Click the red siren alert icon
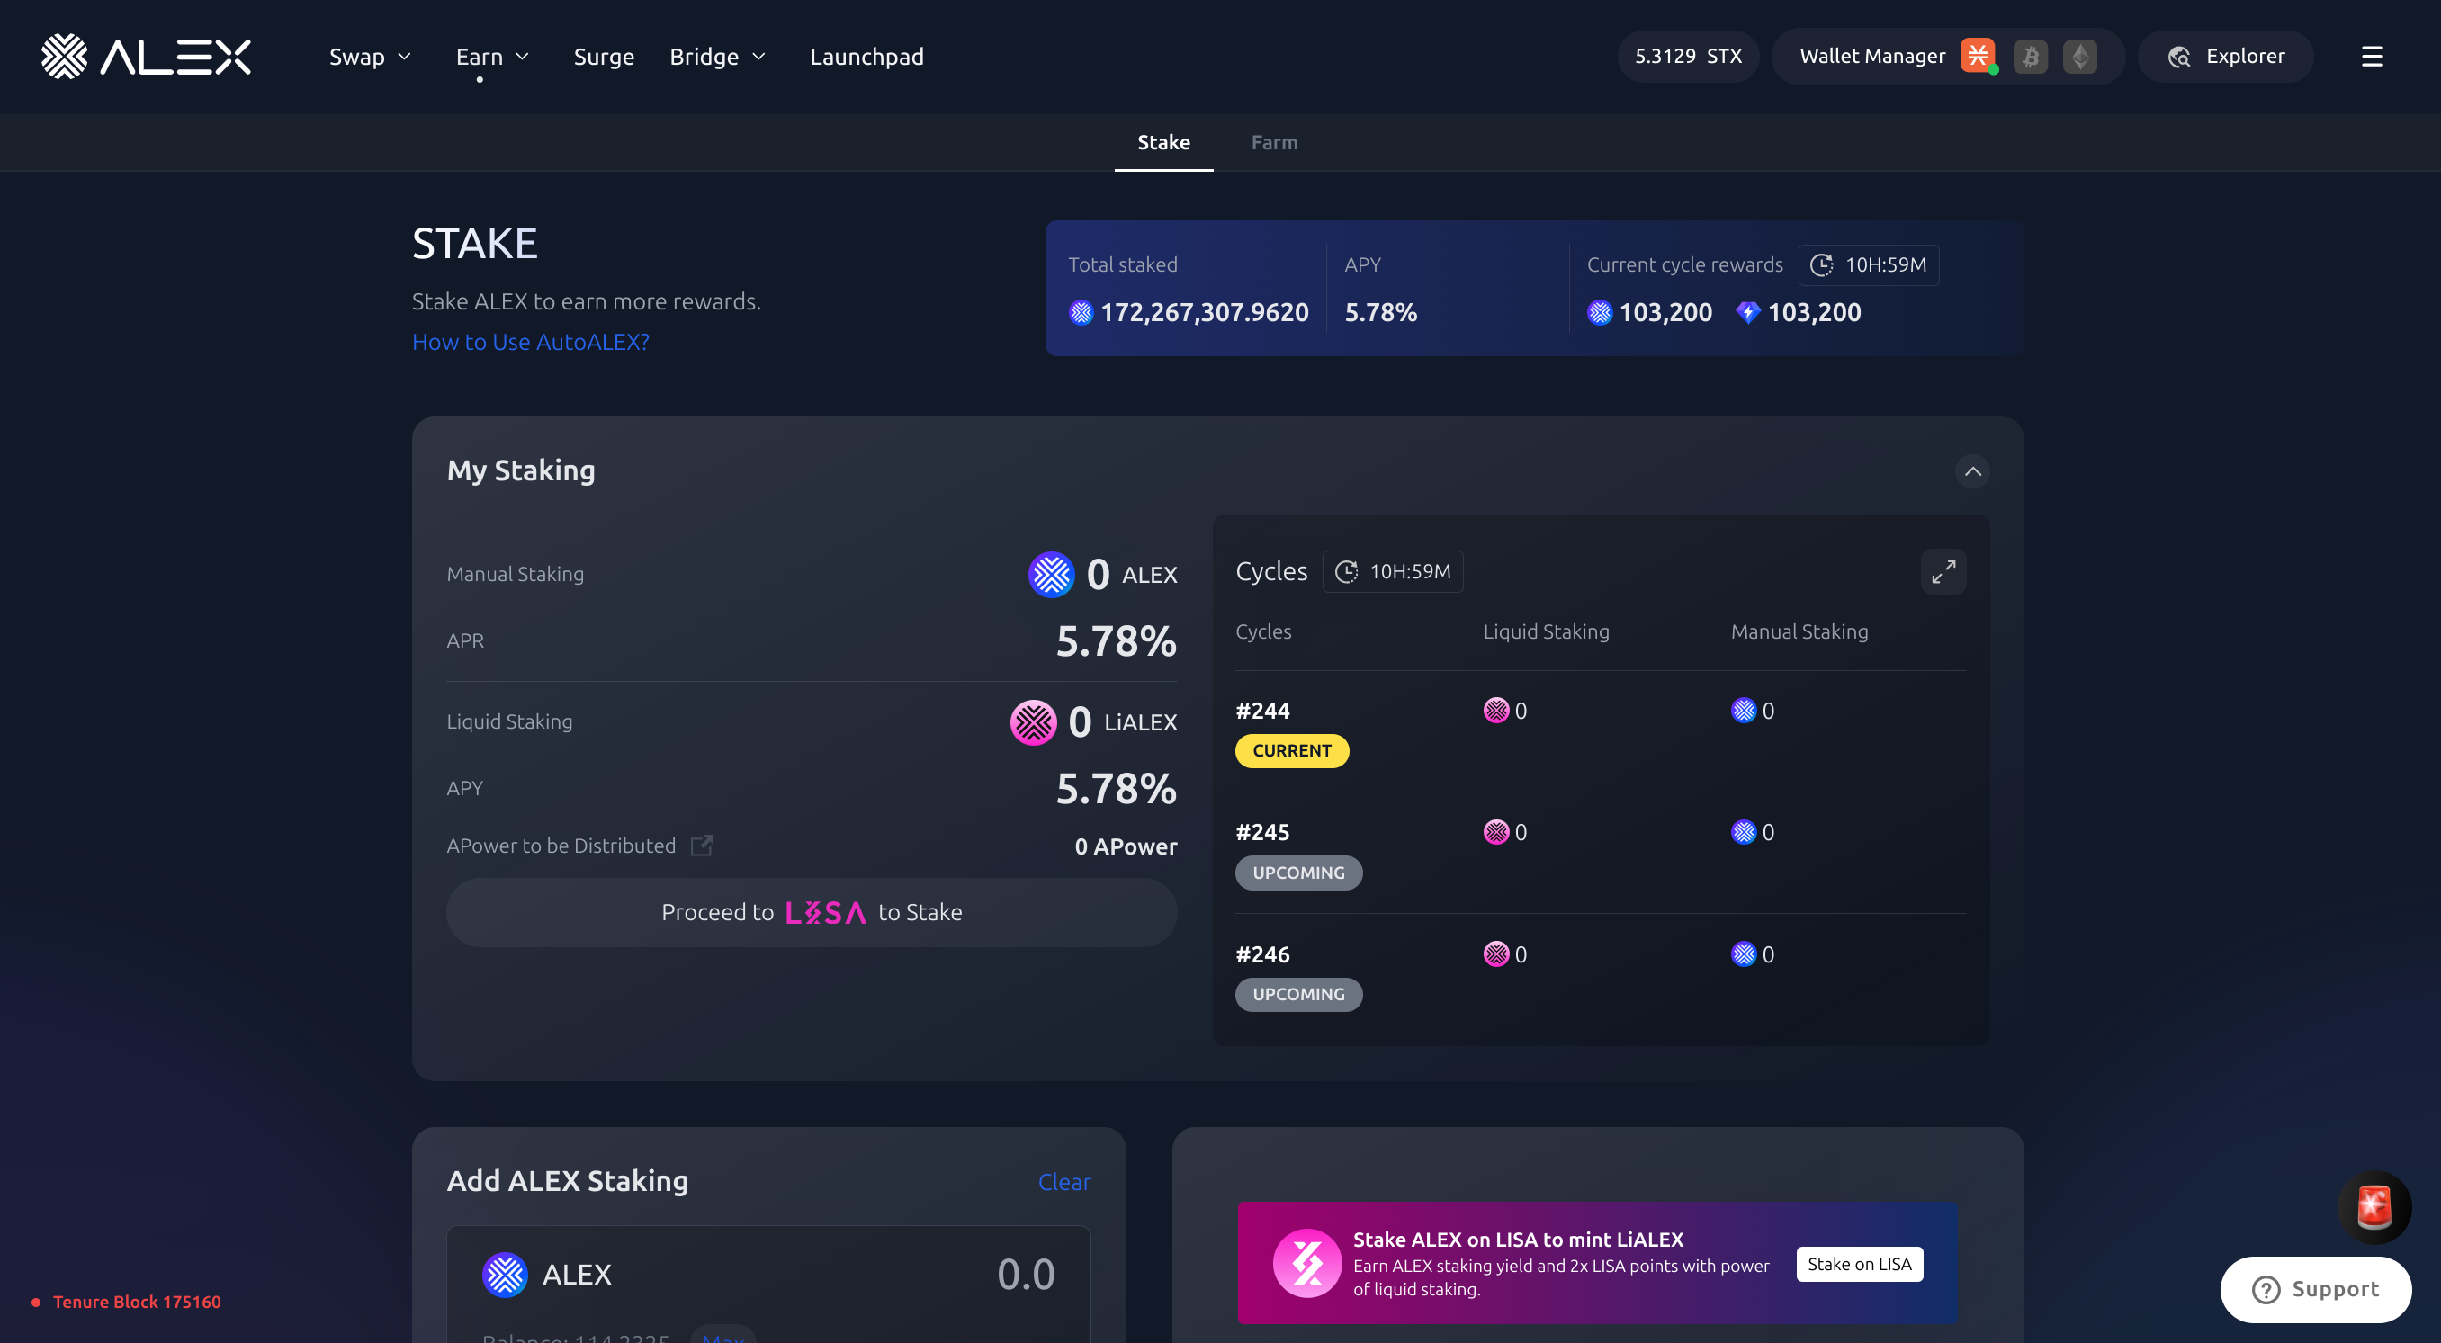 (x=2373, y=1206)
